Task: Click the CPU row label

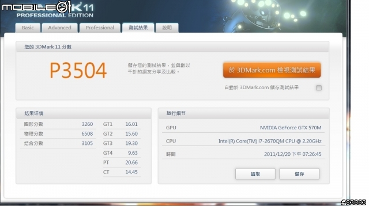Action: tap(171, 141)
